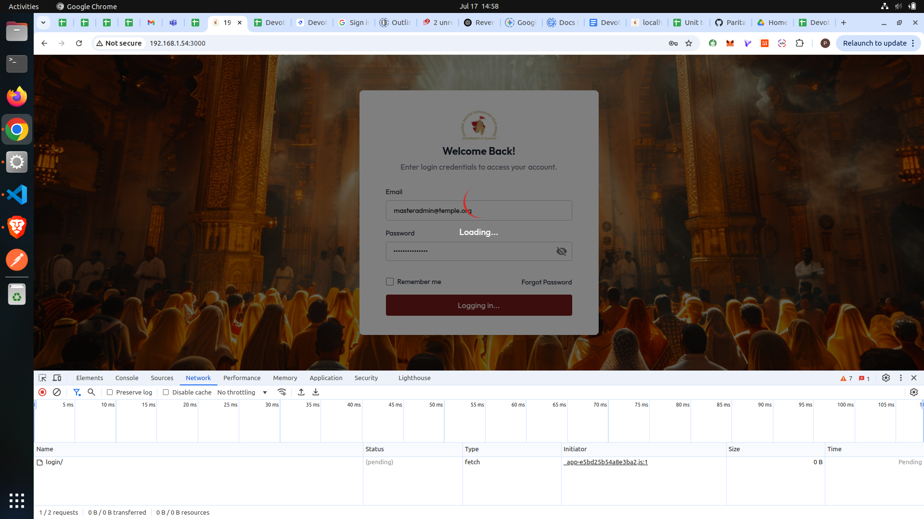Clear the network log

click(x=57, y=392)
